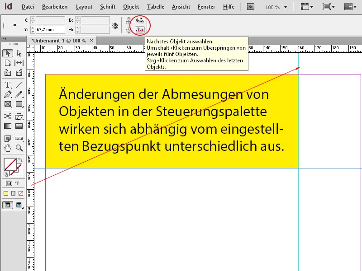362x271 pixels.
Task: Click the select next object button
Action: point(139,30)
